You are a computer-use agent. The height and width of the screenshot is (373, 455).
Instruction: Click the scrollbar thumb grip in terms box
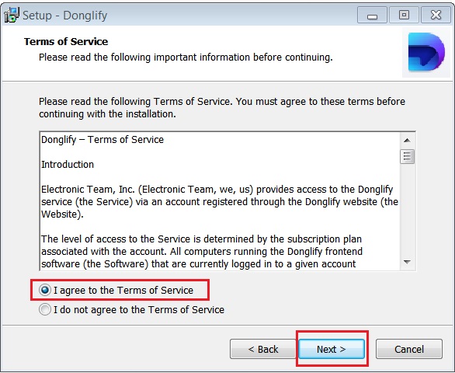(407, 156)
